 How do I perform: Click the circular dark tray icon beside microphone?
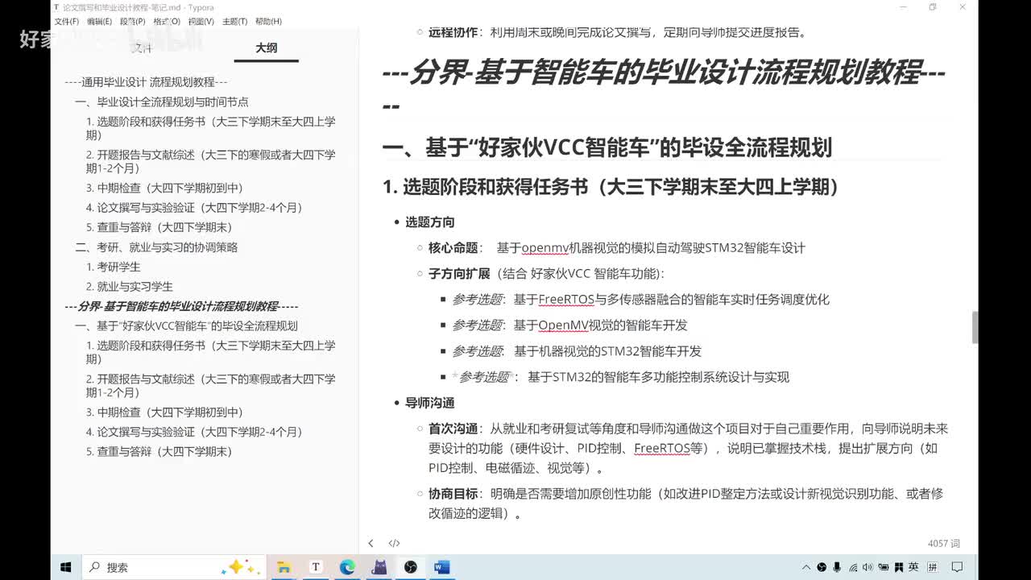(822, 567)
